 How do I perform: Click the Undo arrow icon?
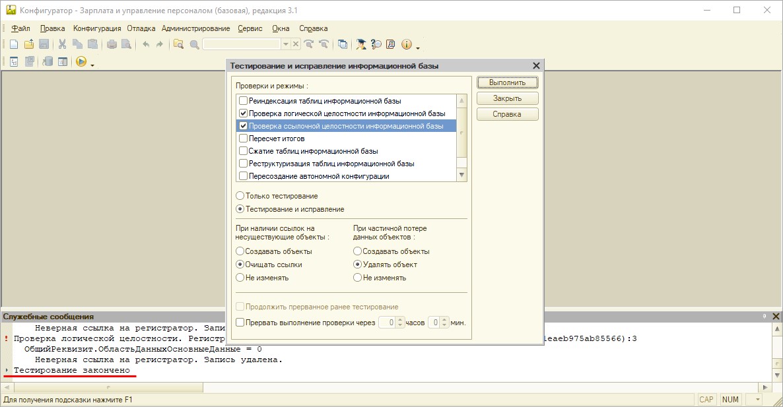(x=145, y=44)
